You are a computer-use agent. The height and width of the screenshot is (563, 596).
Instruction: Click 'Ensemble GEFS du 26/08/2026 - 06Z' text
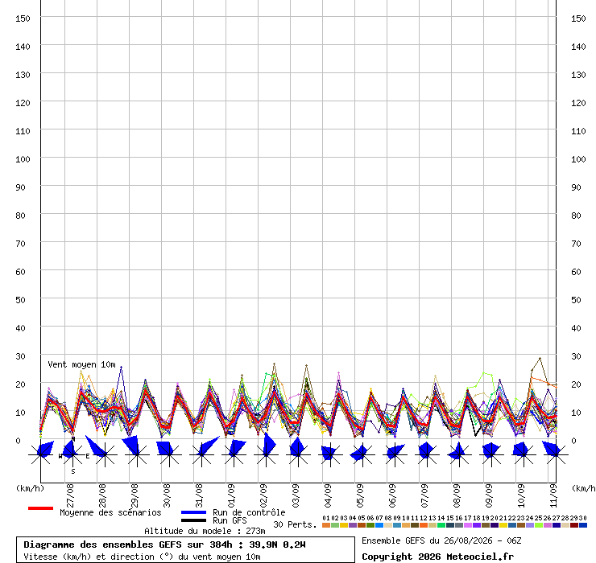tap(441, 540)
